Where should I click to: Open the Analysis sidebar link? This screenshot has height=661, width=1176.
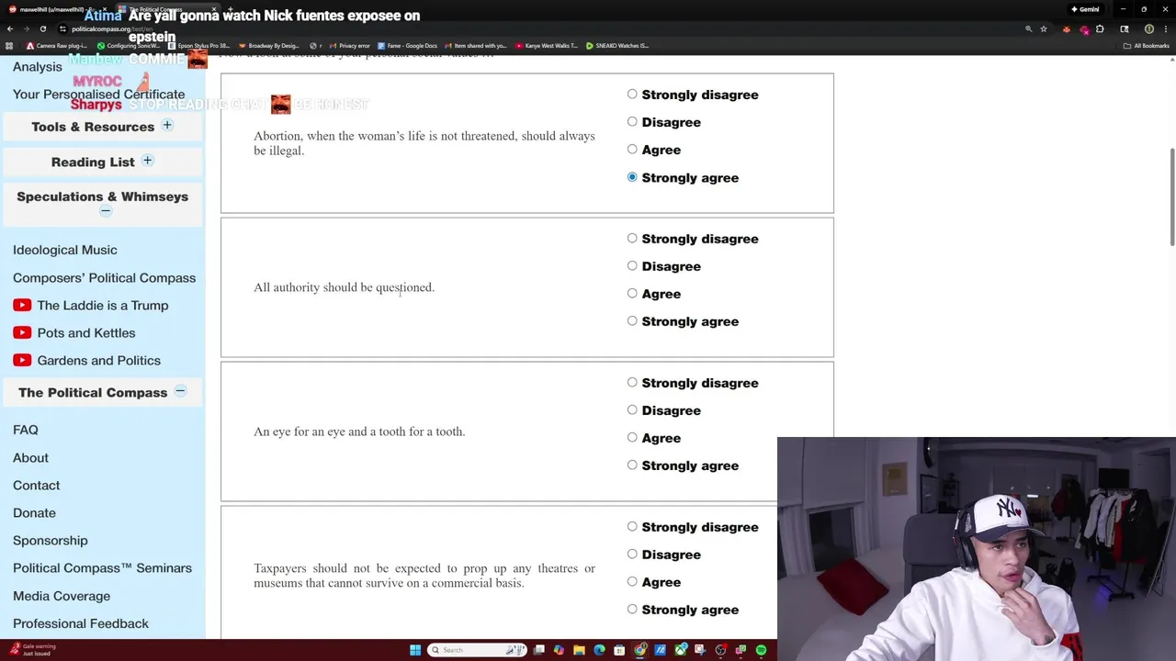38,66
